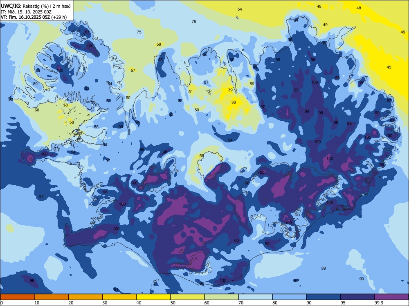The width and height of the screenshot is (409, 306).
Task: Select the 90–95 medium blue legend swatch
Action: (324, 297)
